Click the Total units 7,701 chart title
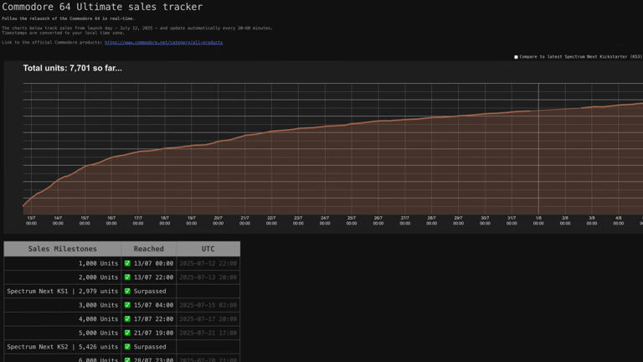The image size is (643, 362). click(72, 69)
